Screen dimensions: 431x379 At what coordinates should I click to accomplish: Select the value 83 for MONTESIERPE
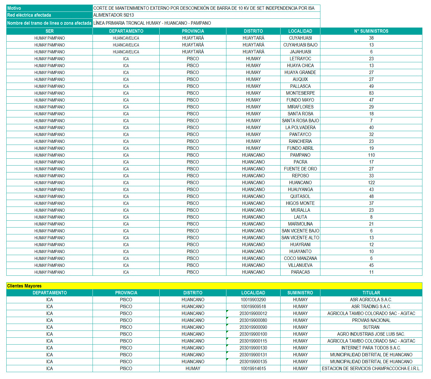(371, 93)
